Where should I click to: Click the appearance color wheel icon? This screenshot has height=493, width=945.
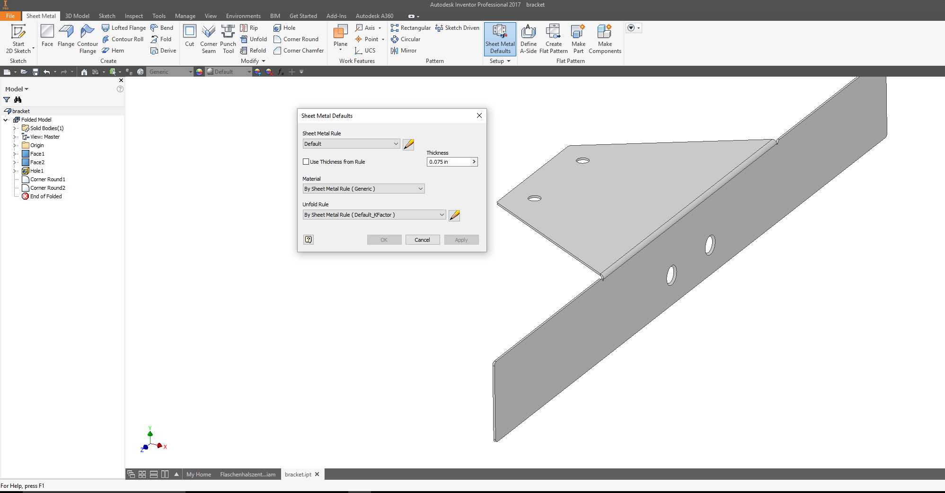pyautogui.click(x=199, y=72)
